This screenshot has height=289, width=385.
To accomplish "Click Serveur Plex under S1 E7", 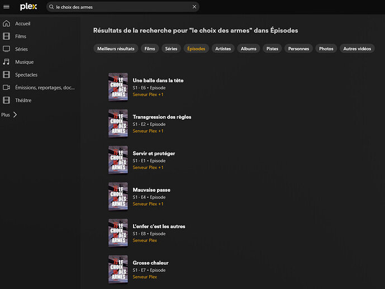I will click(145, 277).
